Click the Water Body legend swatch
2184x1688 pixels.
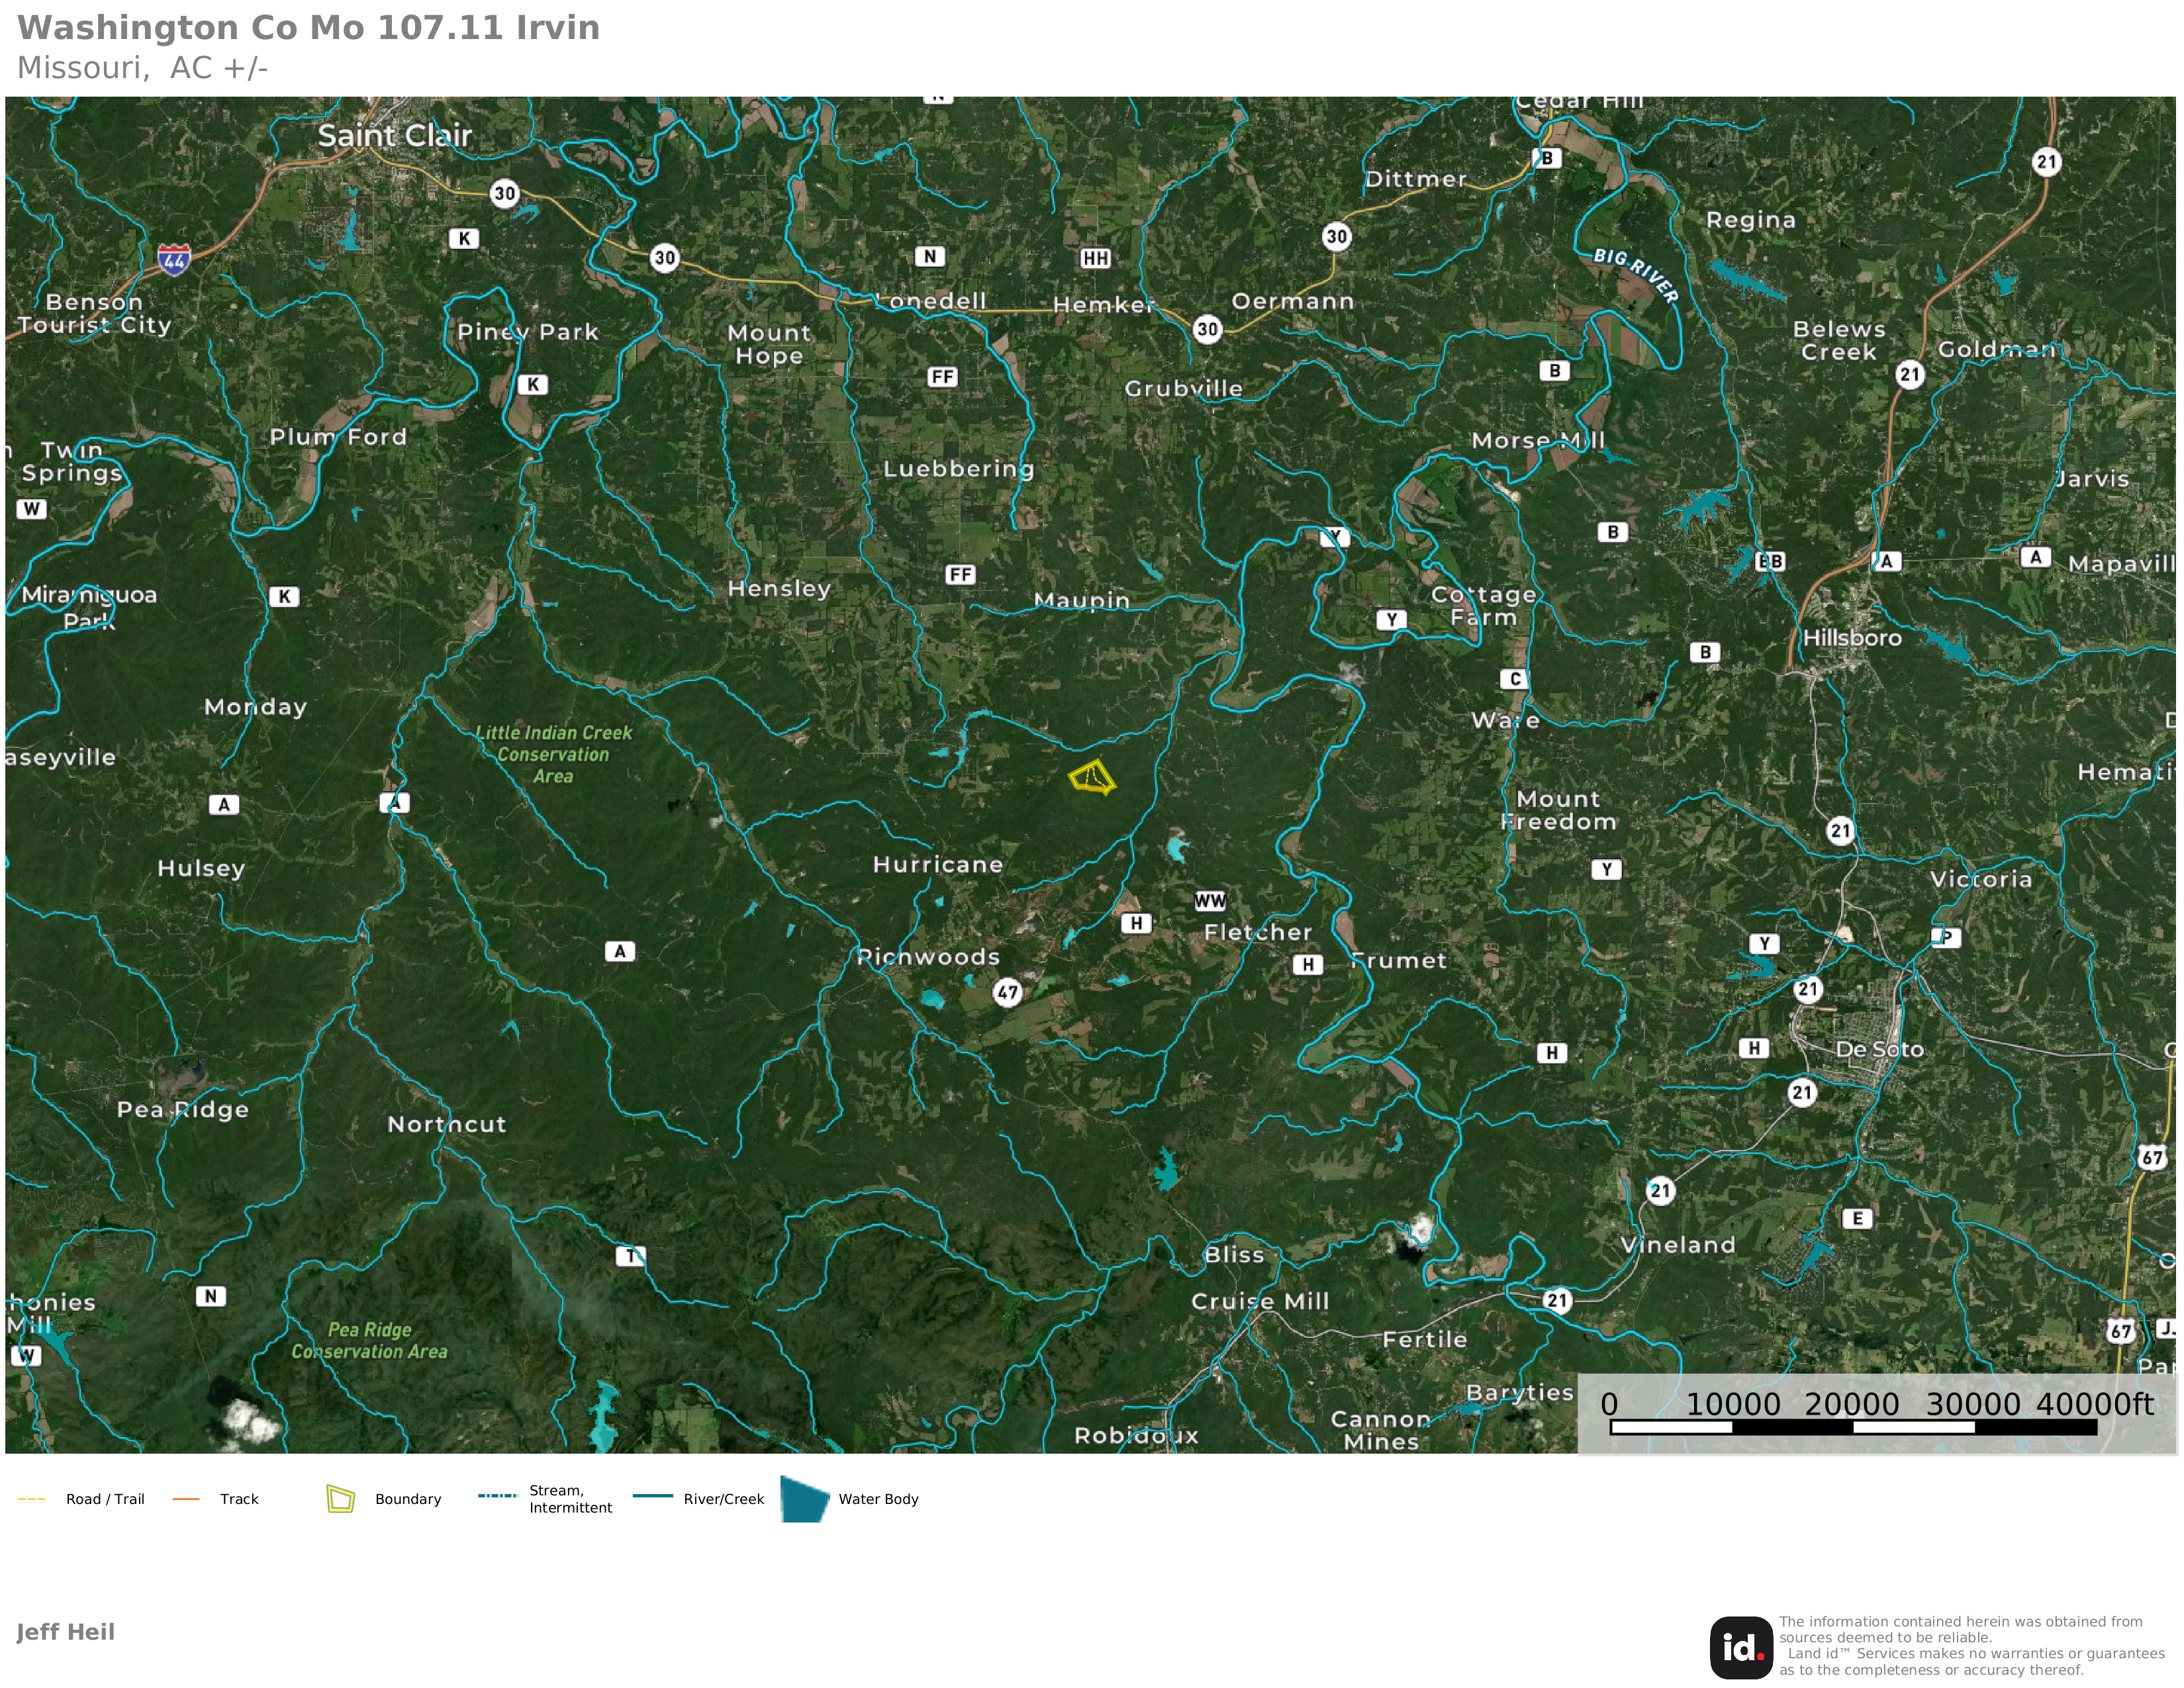pos(804,1499)
